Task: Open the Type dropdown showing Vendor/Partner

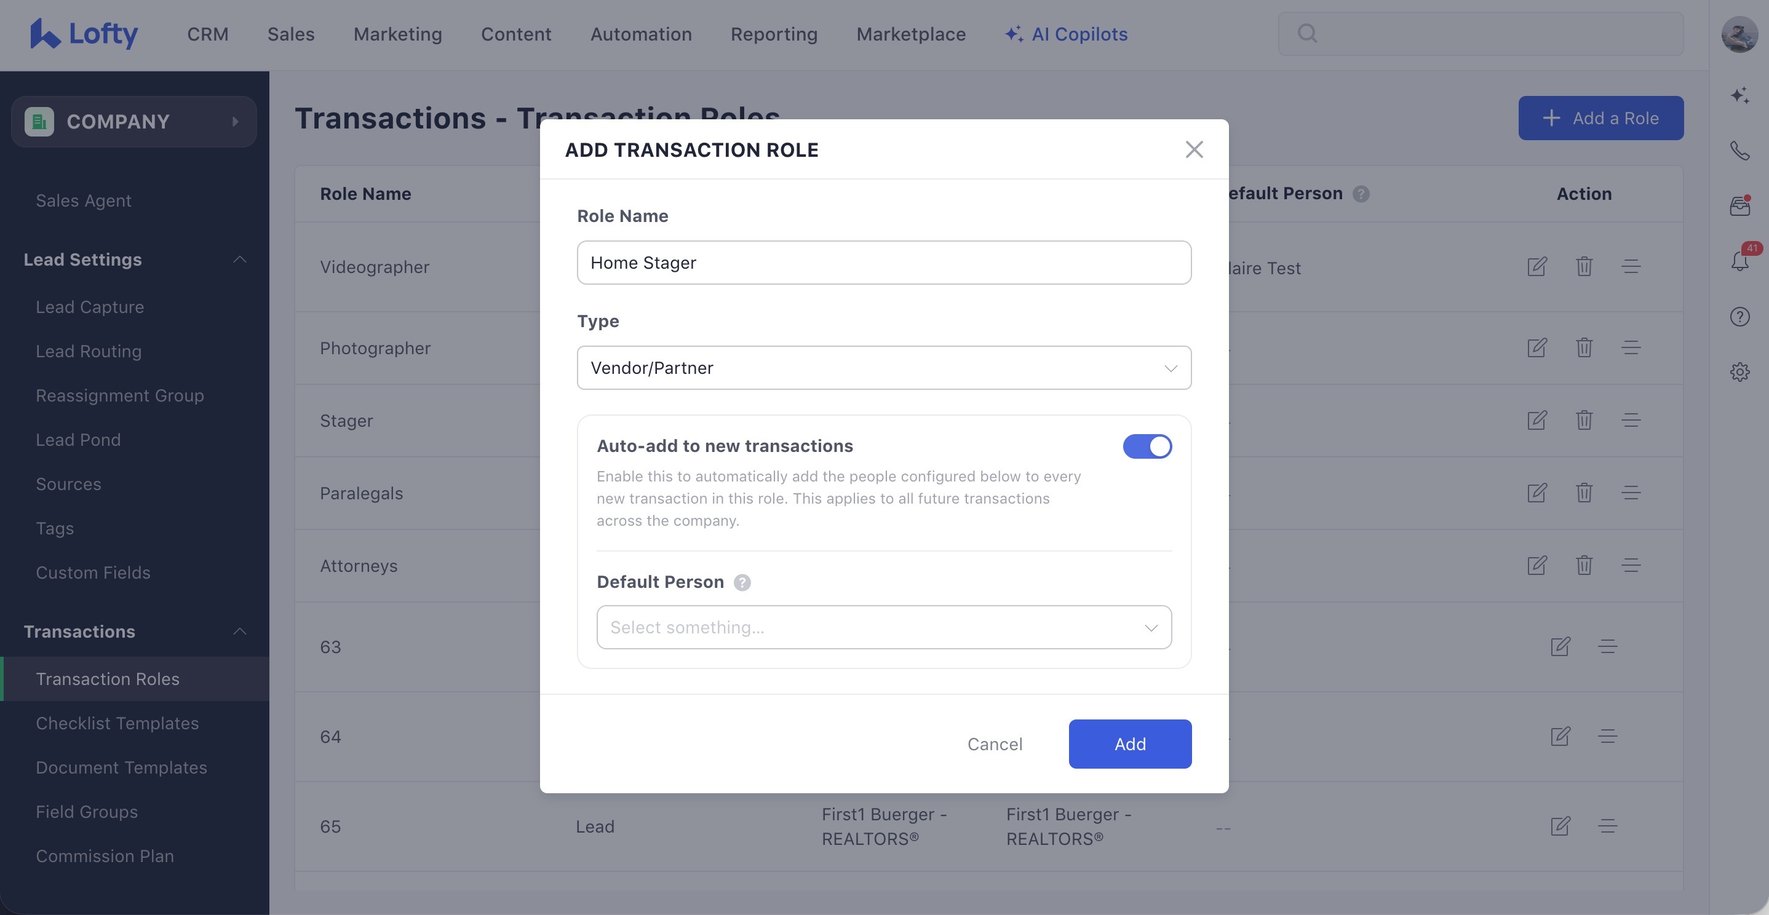Action: point(884,368)
